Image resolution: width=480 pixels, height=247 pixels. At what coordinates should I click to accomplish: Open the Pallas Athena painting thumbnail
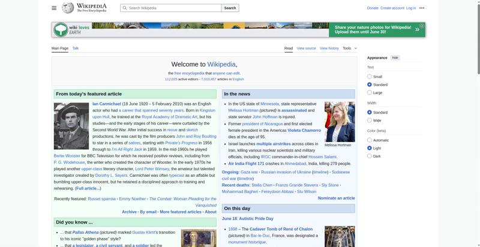click(199, 238)
